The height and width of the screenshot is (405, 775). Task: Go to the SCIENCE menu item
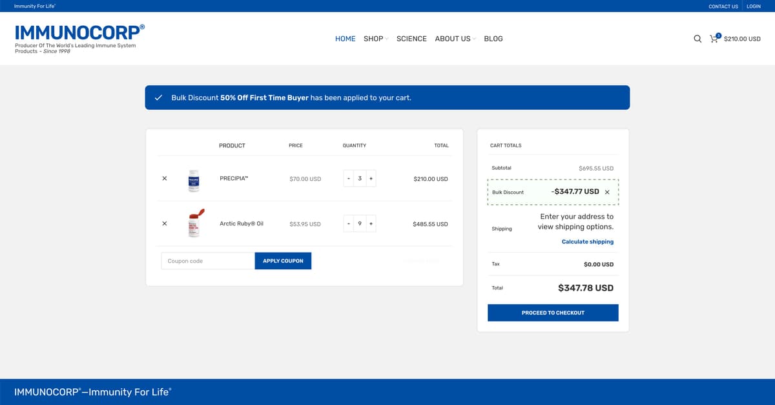pyautogui.click(x=411, y=39)
